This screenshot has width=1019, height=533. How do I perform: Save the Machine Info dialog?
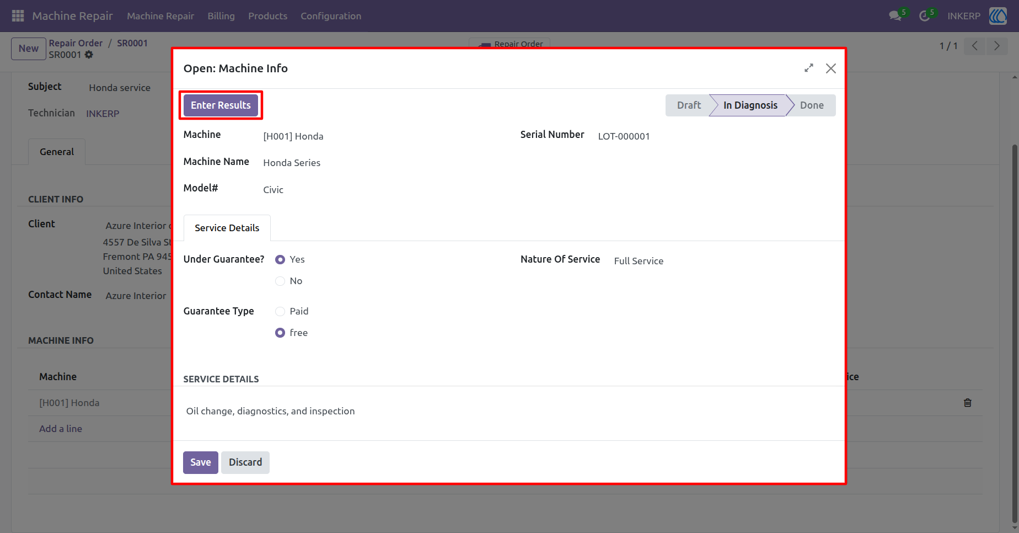pos(201,462)
